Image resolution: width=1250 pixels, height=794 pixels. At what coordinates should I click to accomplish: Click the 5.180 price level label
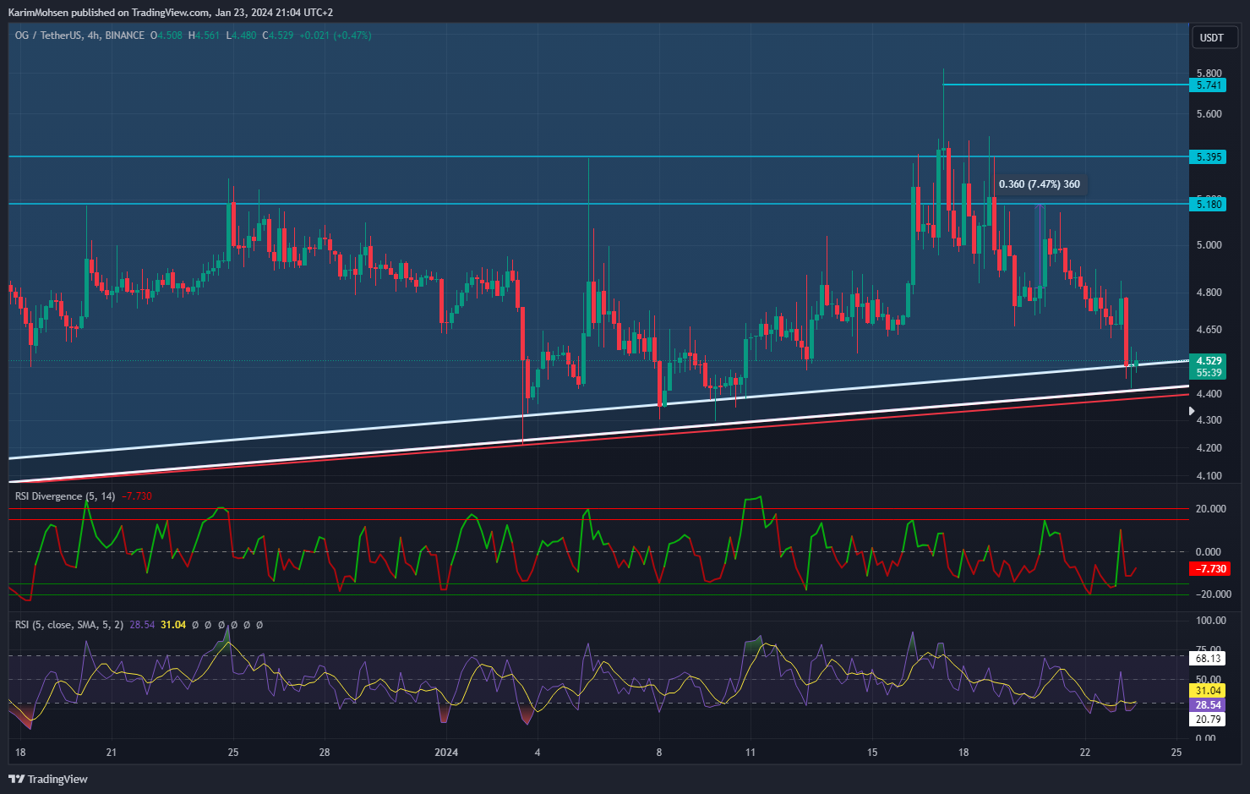click(x=1207, y=204)
